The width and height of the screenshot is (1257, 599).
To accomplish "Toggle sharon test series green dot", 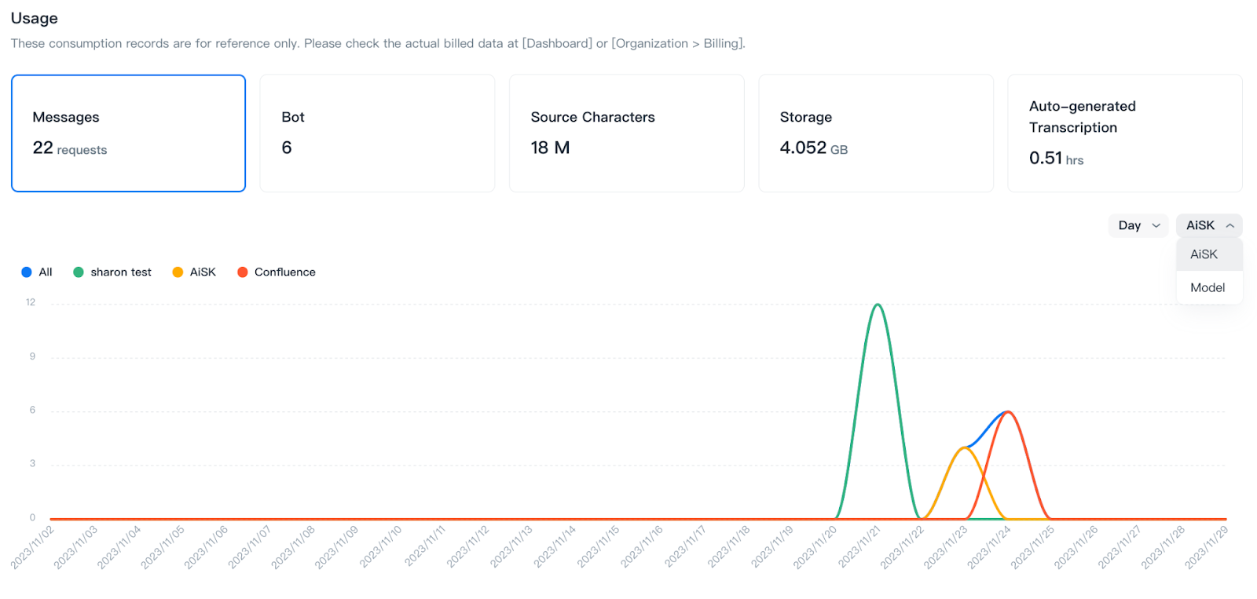I will pyautogui.click(x=79, y=272).
